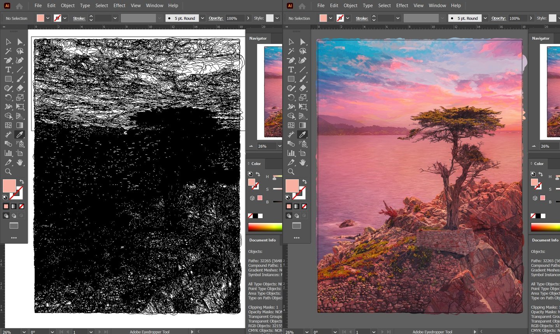The height and width of the screenshot is (334, 560).
Task: Open Select menu in right window
Action: [384, 5]
